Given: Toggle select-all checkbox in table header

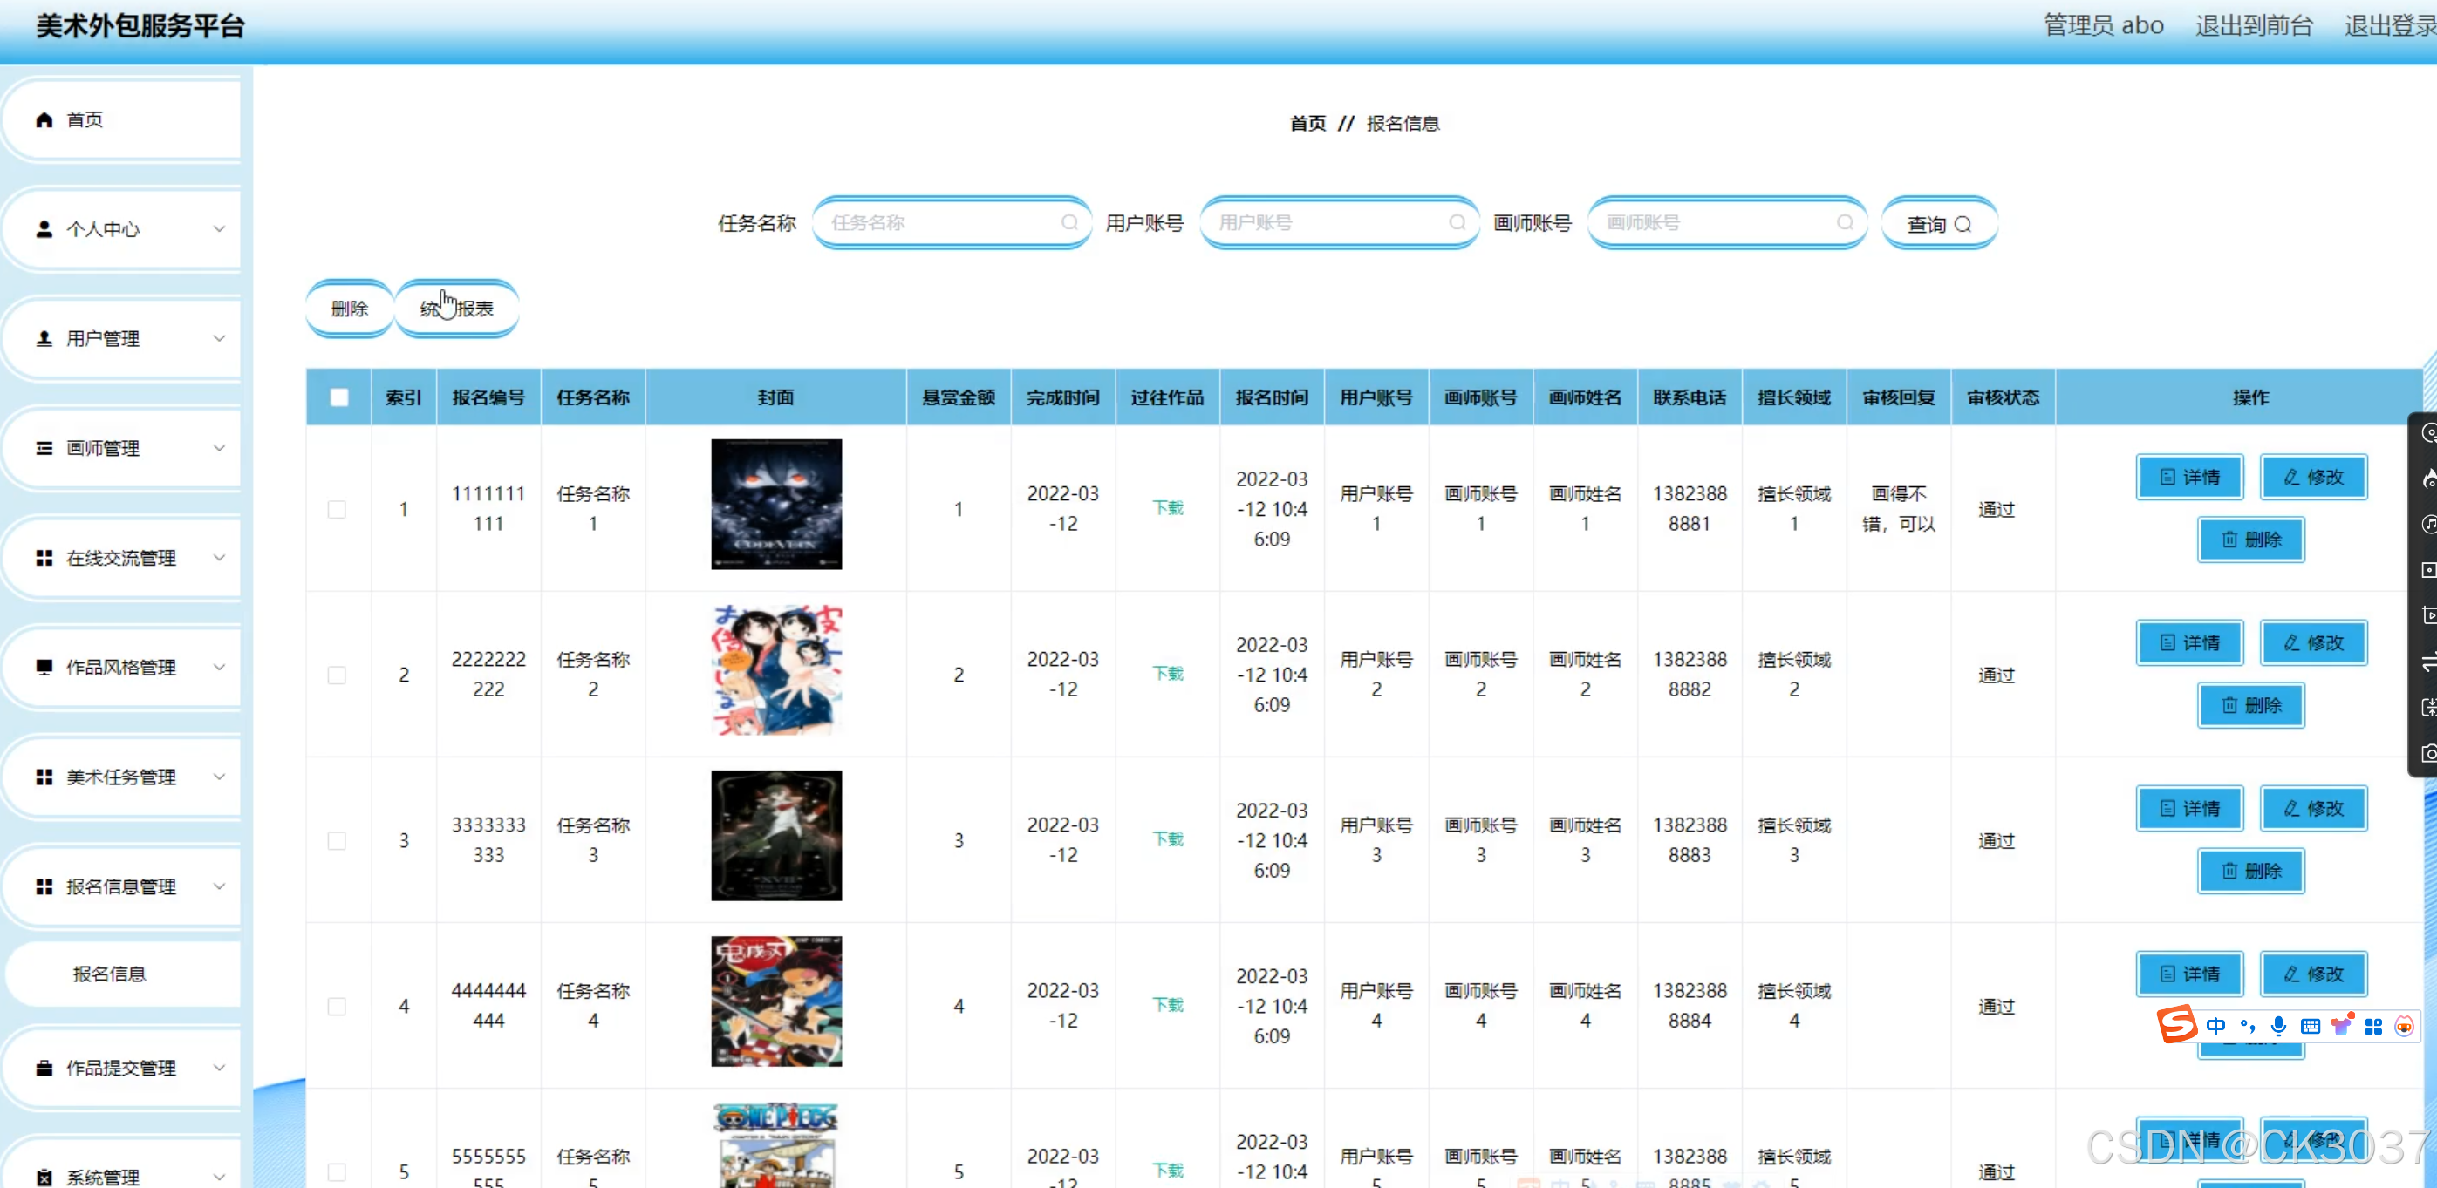Looking at the screenshot, I should click(338, 397).
